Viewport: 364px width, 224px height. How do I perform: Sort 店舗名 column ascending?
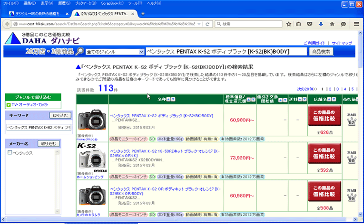click(x=329, y=99)
